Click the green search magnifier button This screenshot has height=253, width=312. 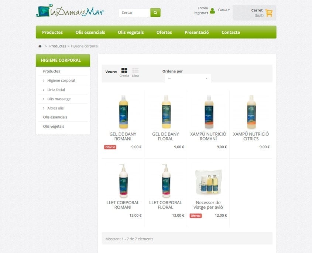(155, 13)
